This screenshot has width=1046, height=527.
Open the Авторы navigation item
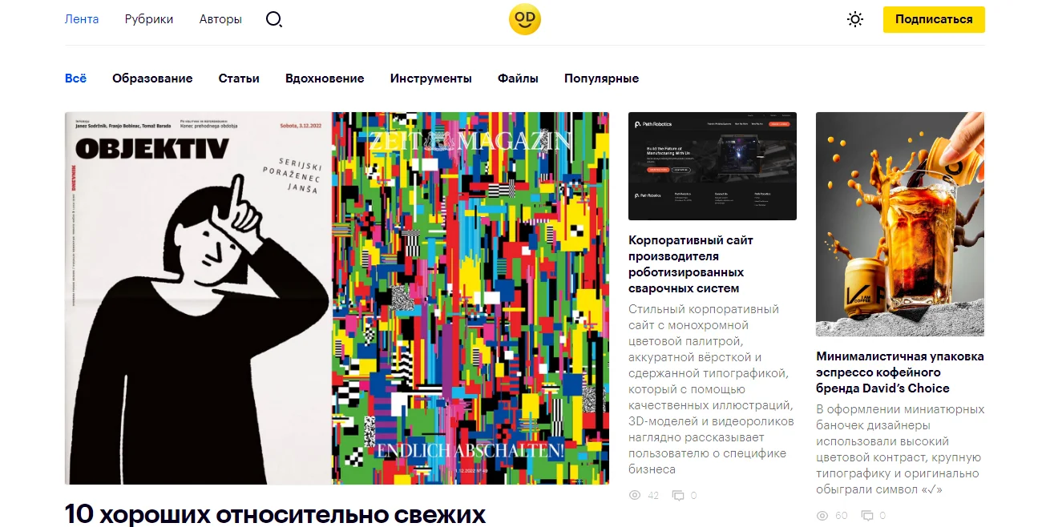pos(220,19)
